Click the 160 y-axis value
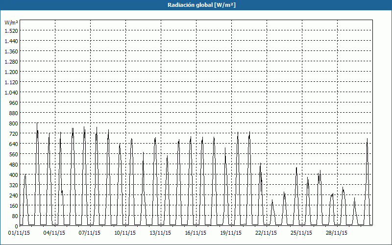This screenshot has width=392, height=245. [x=14, y=206]
